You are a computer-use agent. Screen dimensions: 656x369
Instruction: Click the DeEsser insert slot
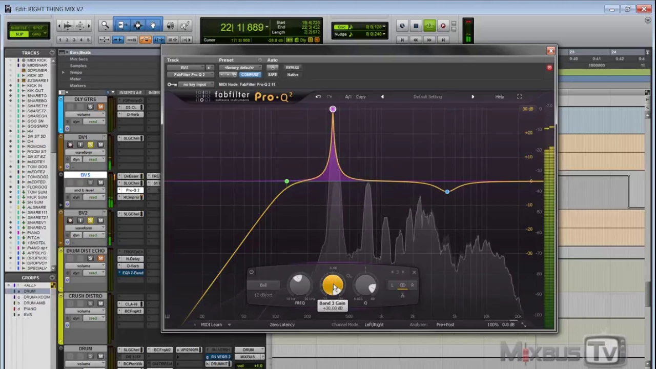[x=131, y=176]
